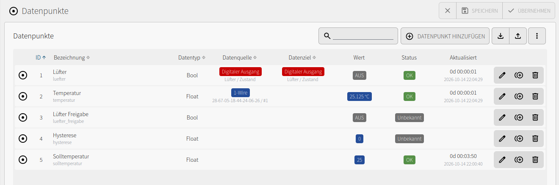559x185 pixels.
Task: Click the timestamp 2026-10-14 22:00:40
Action: (x=463, y=163)
